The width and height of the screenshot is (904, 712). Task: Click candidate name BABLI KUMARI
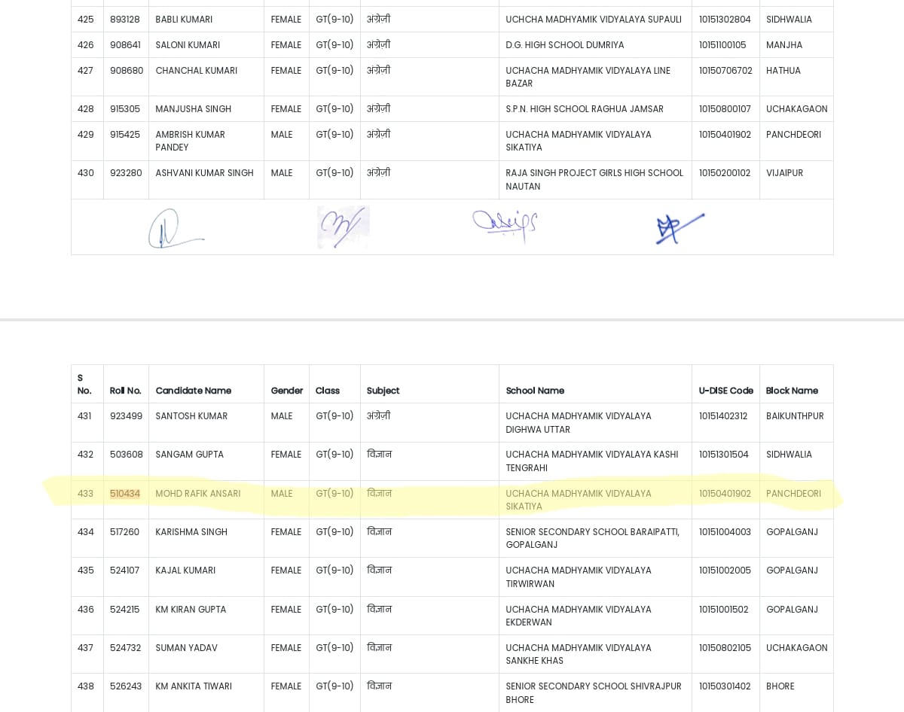(x=184, y=20)
